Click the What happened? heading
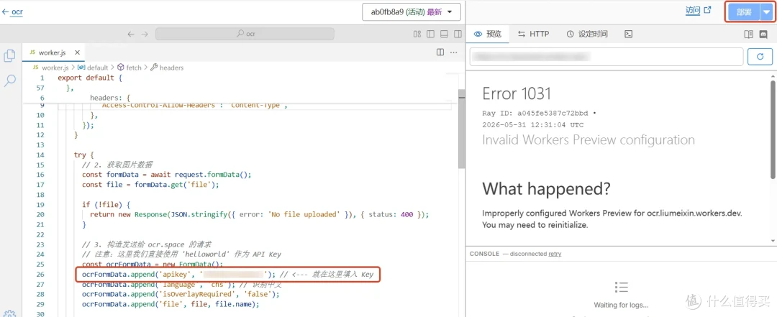Screen dimensions: 777x317 pos(546,189)
